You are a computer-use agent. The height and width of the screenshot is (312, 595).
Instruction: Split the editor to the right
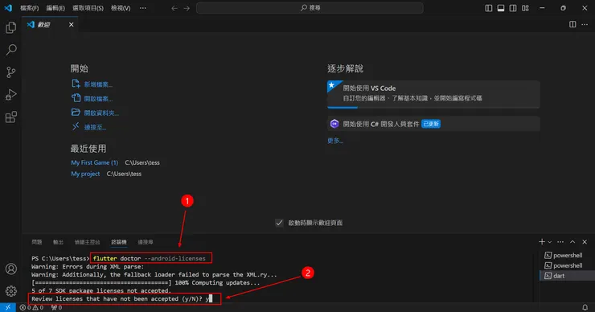point(572,24)
